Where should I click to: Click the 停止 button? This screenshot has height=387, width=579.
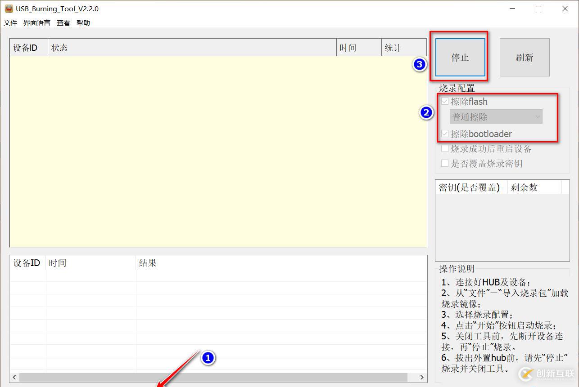click(460, 57)
